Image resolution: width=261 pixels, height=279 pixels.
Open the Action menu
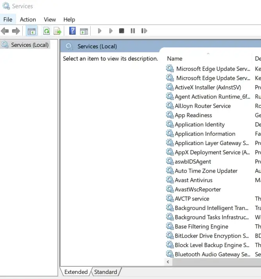[x=28, y=20]
